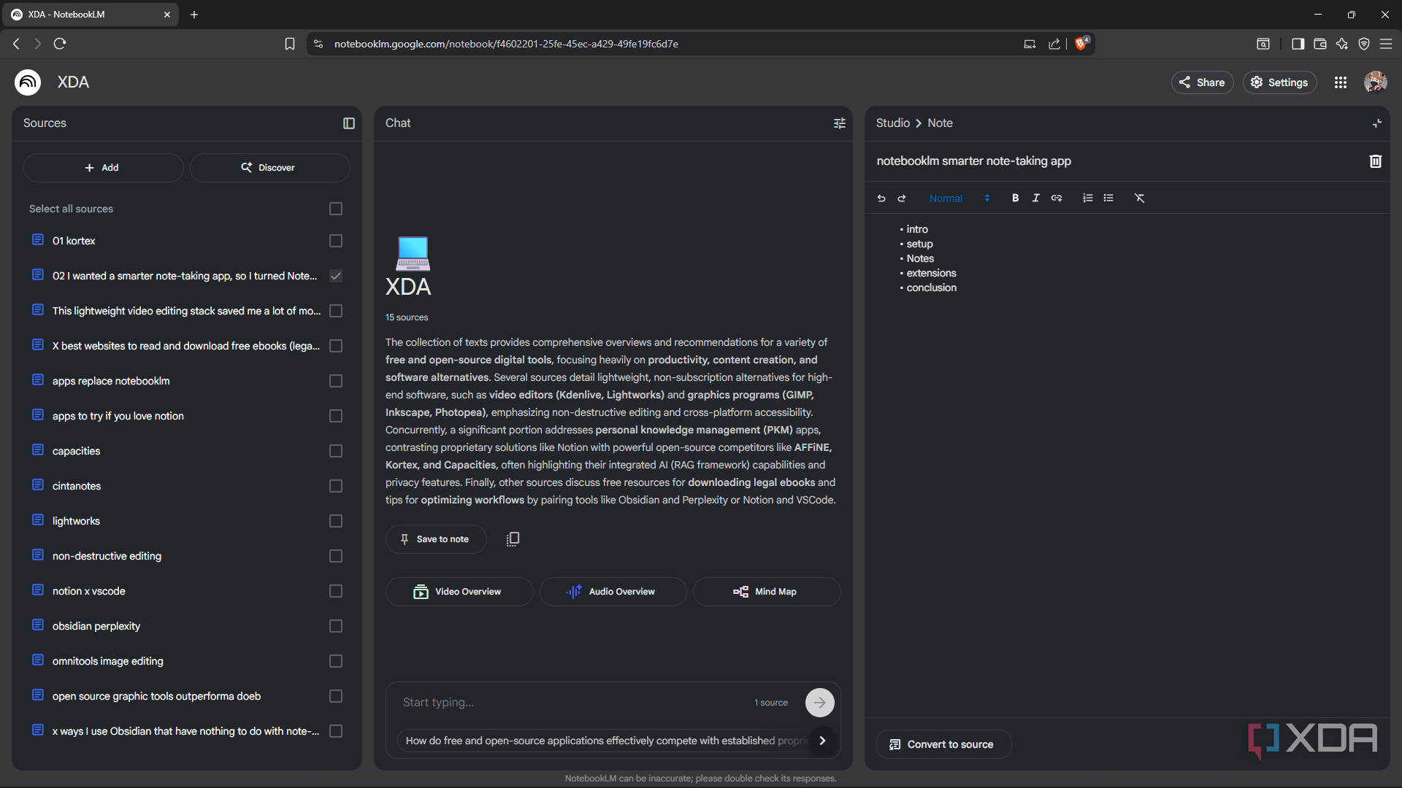This screenshot has height=788, width=1402.
Task: Check the 01 kortex source
Action: point(336,241)
